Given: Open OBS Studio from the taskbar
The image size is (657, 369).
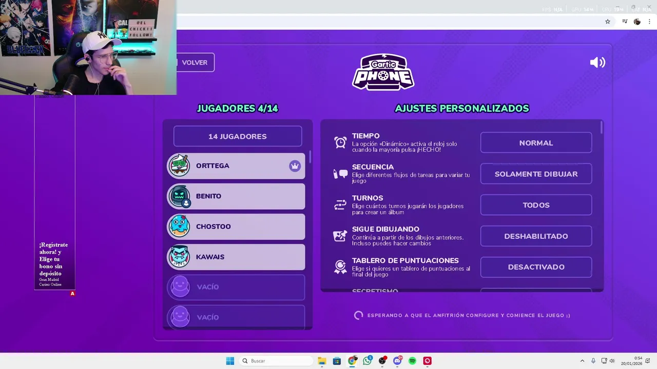Looking at the screenshot, I should point(382,361).
